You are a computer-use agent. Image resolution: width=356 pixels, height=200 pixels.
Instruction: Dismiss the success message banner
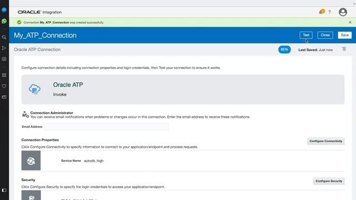tap(350, 22)
